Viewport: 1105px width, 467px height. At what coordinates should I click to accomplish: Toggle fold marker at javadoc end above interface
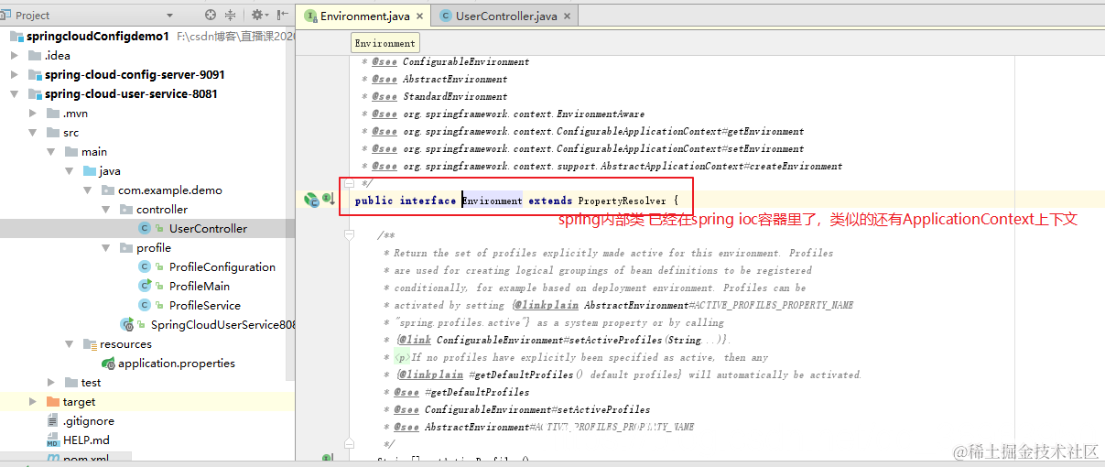(x=349, y=183)
